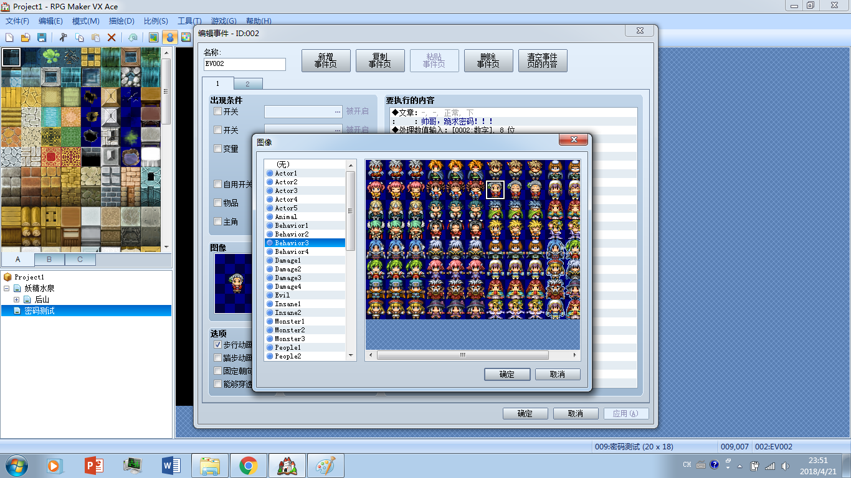Expand the 后山 map tree node
Viewport: 851px width, 478px height.
click(x=17, y=299)
